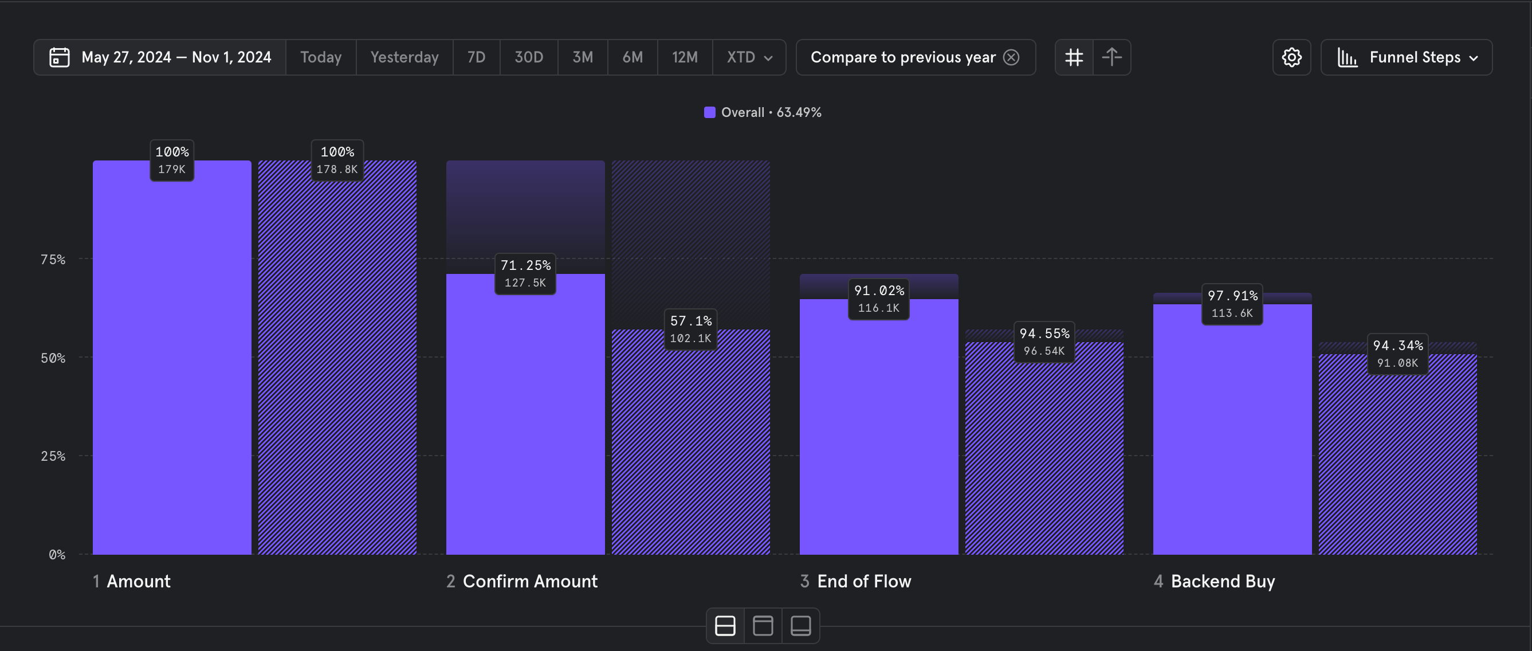Click the grid annotation hash icon
Screen dimensions: 1532x651
pos(1074,57)
